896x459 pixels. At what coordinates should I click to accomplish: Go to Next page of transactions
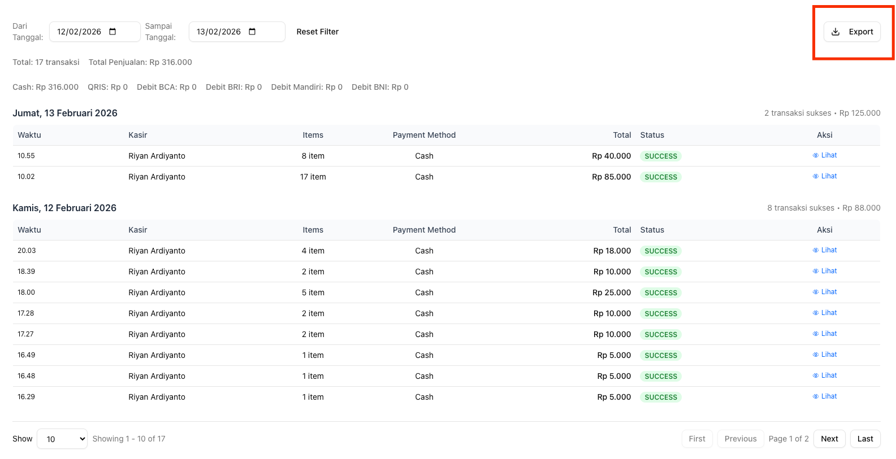pyautogui.click(x=829, y=439)
